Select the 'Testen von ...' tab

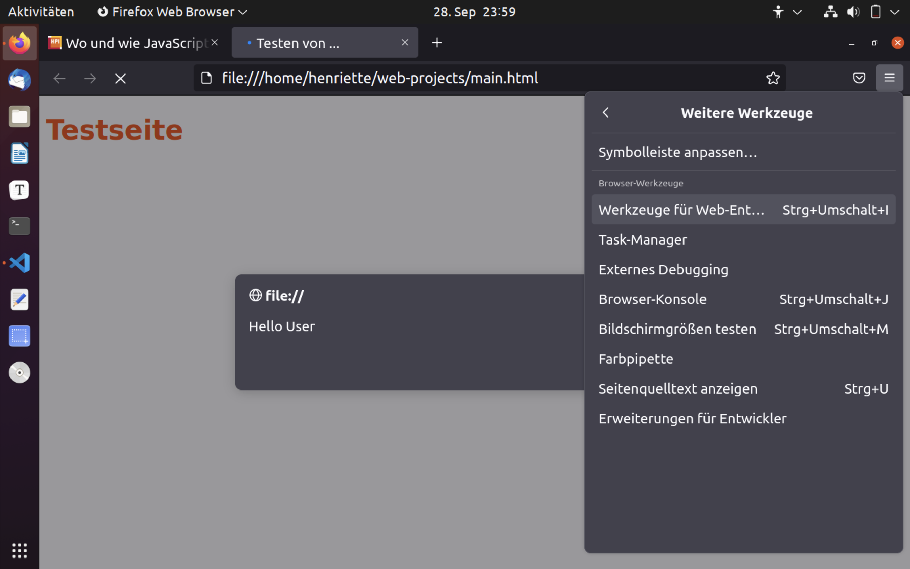(325, 43)
